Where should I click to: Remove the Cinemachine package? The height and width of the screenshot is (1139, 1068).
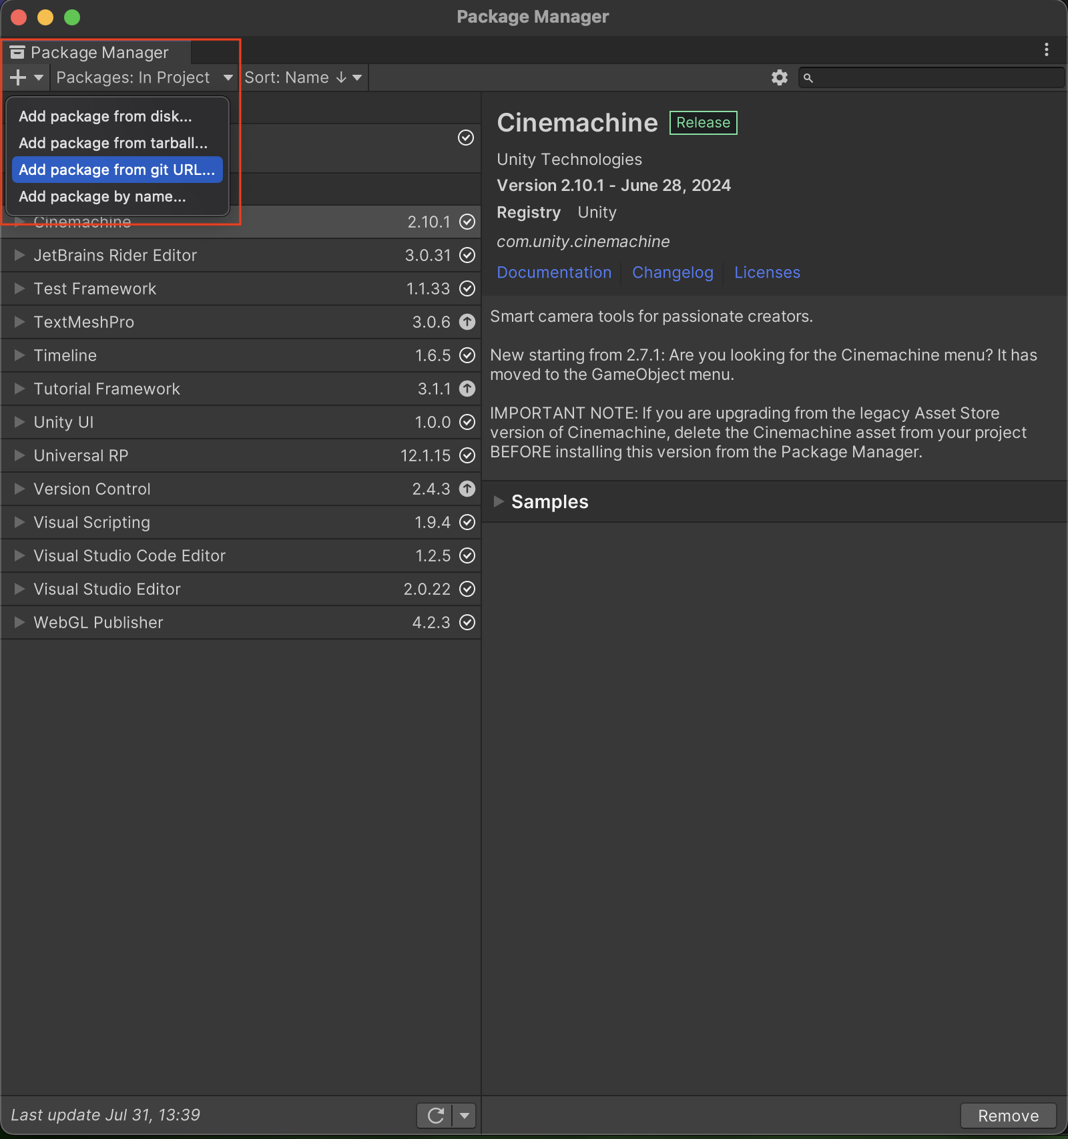pos(1008,1116)
